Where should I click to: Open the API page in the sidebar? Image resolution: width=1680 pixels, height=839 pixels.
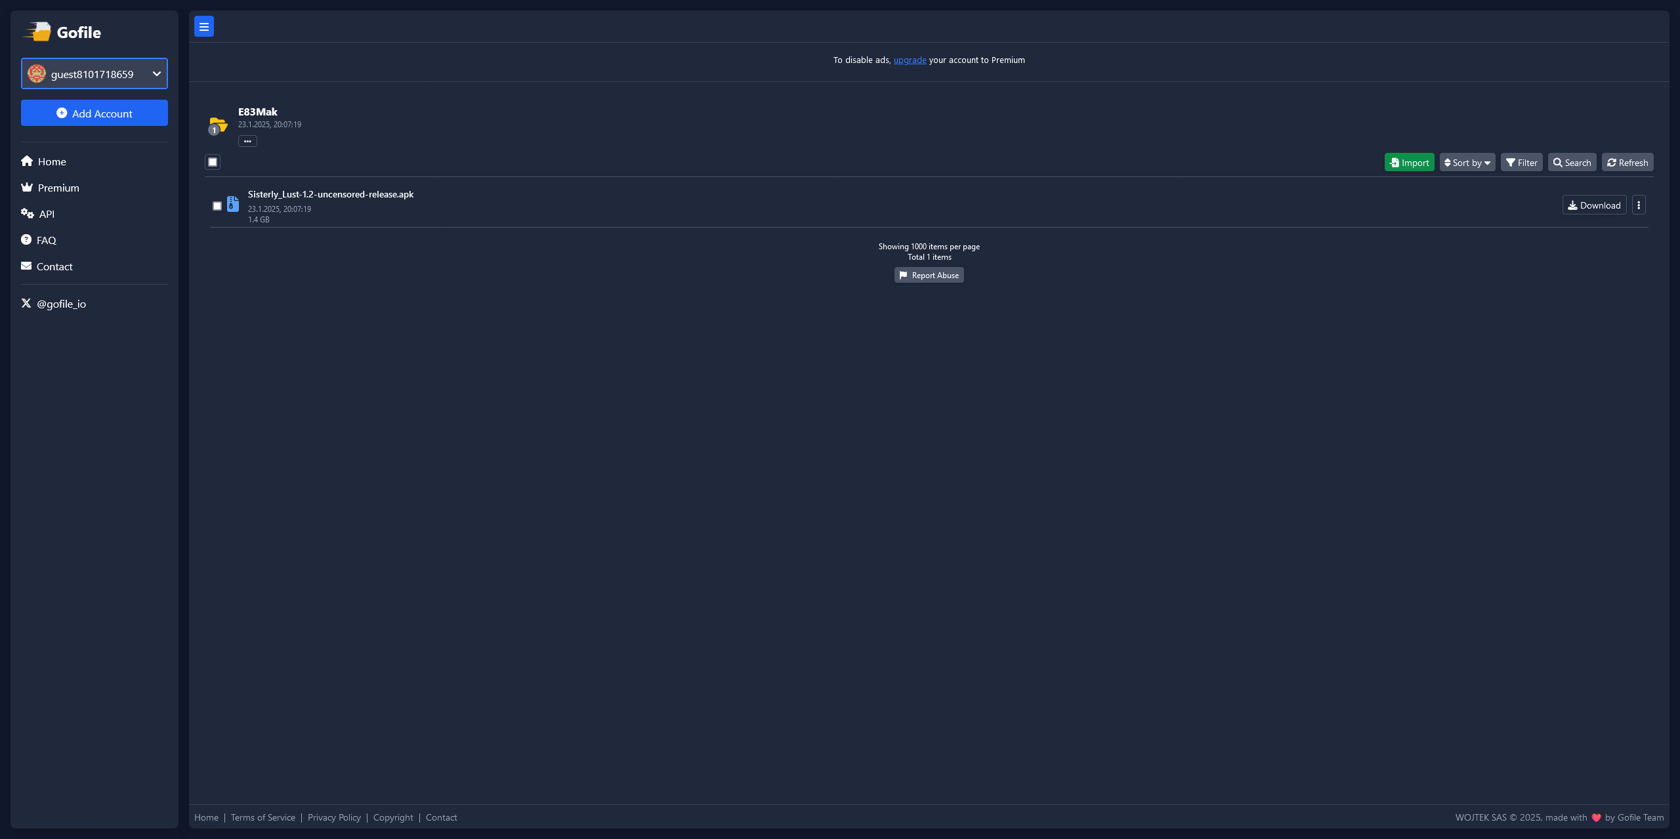point(38,214)
